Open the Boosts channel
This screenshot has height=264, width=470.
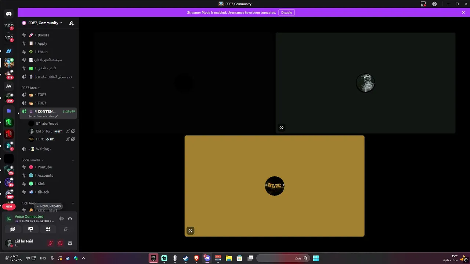coord(48,35)
